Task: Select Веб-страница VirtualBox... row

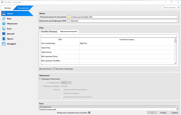Action: (x=108, y=61)
